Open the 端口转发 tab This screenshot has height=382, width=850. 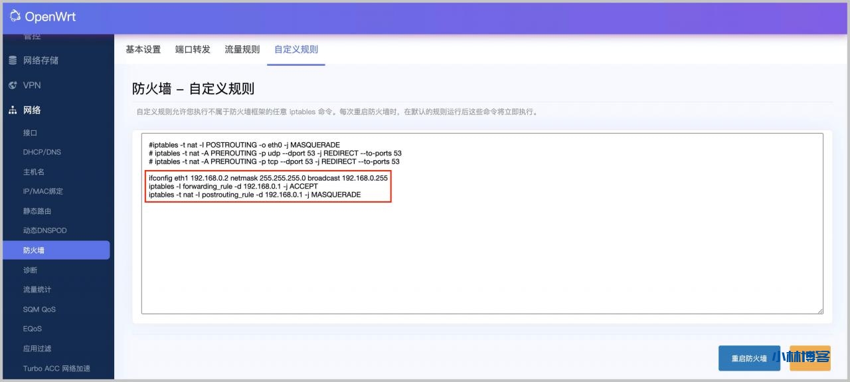(x=193, y=50)
